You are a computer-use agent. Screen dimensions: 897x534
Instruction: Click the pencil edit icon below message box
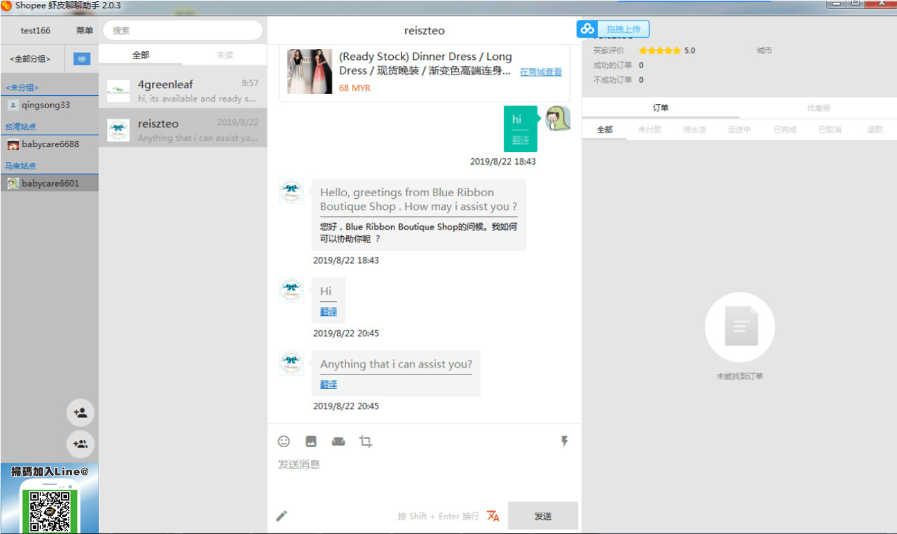(x=281, y=515)
